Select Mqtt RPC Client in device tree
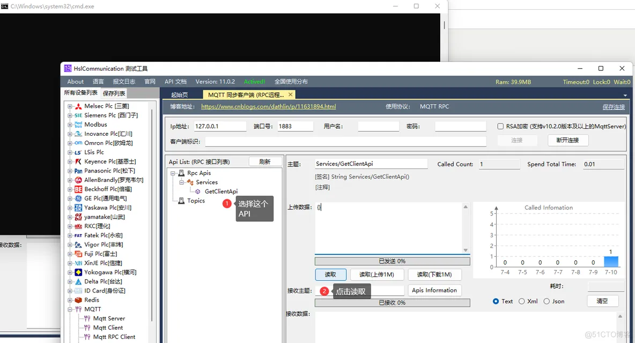 (114, 337)
